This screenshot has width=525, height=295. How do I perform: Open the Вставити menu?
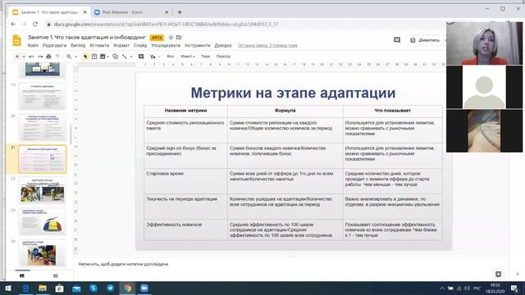99,46
